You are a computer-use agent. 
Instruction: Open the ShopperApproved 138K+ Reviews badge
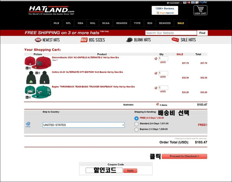click(165, 10)
